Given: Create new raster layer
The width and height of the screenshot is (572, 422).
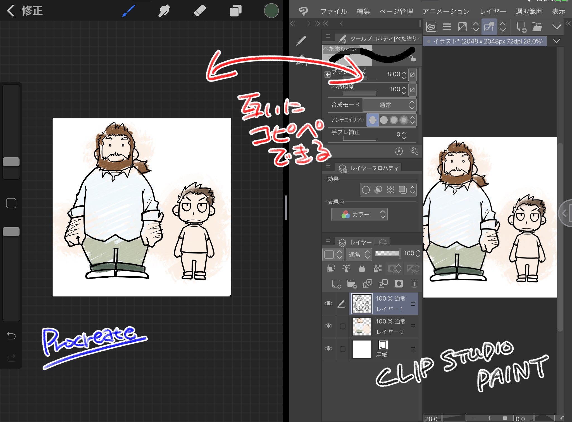Looking at the screenshot, I should click(337, 284).
